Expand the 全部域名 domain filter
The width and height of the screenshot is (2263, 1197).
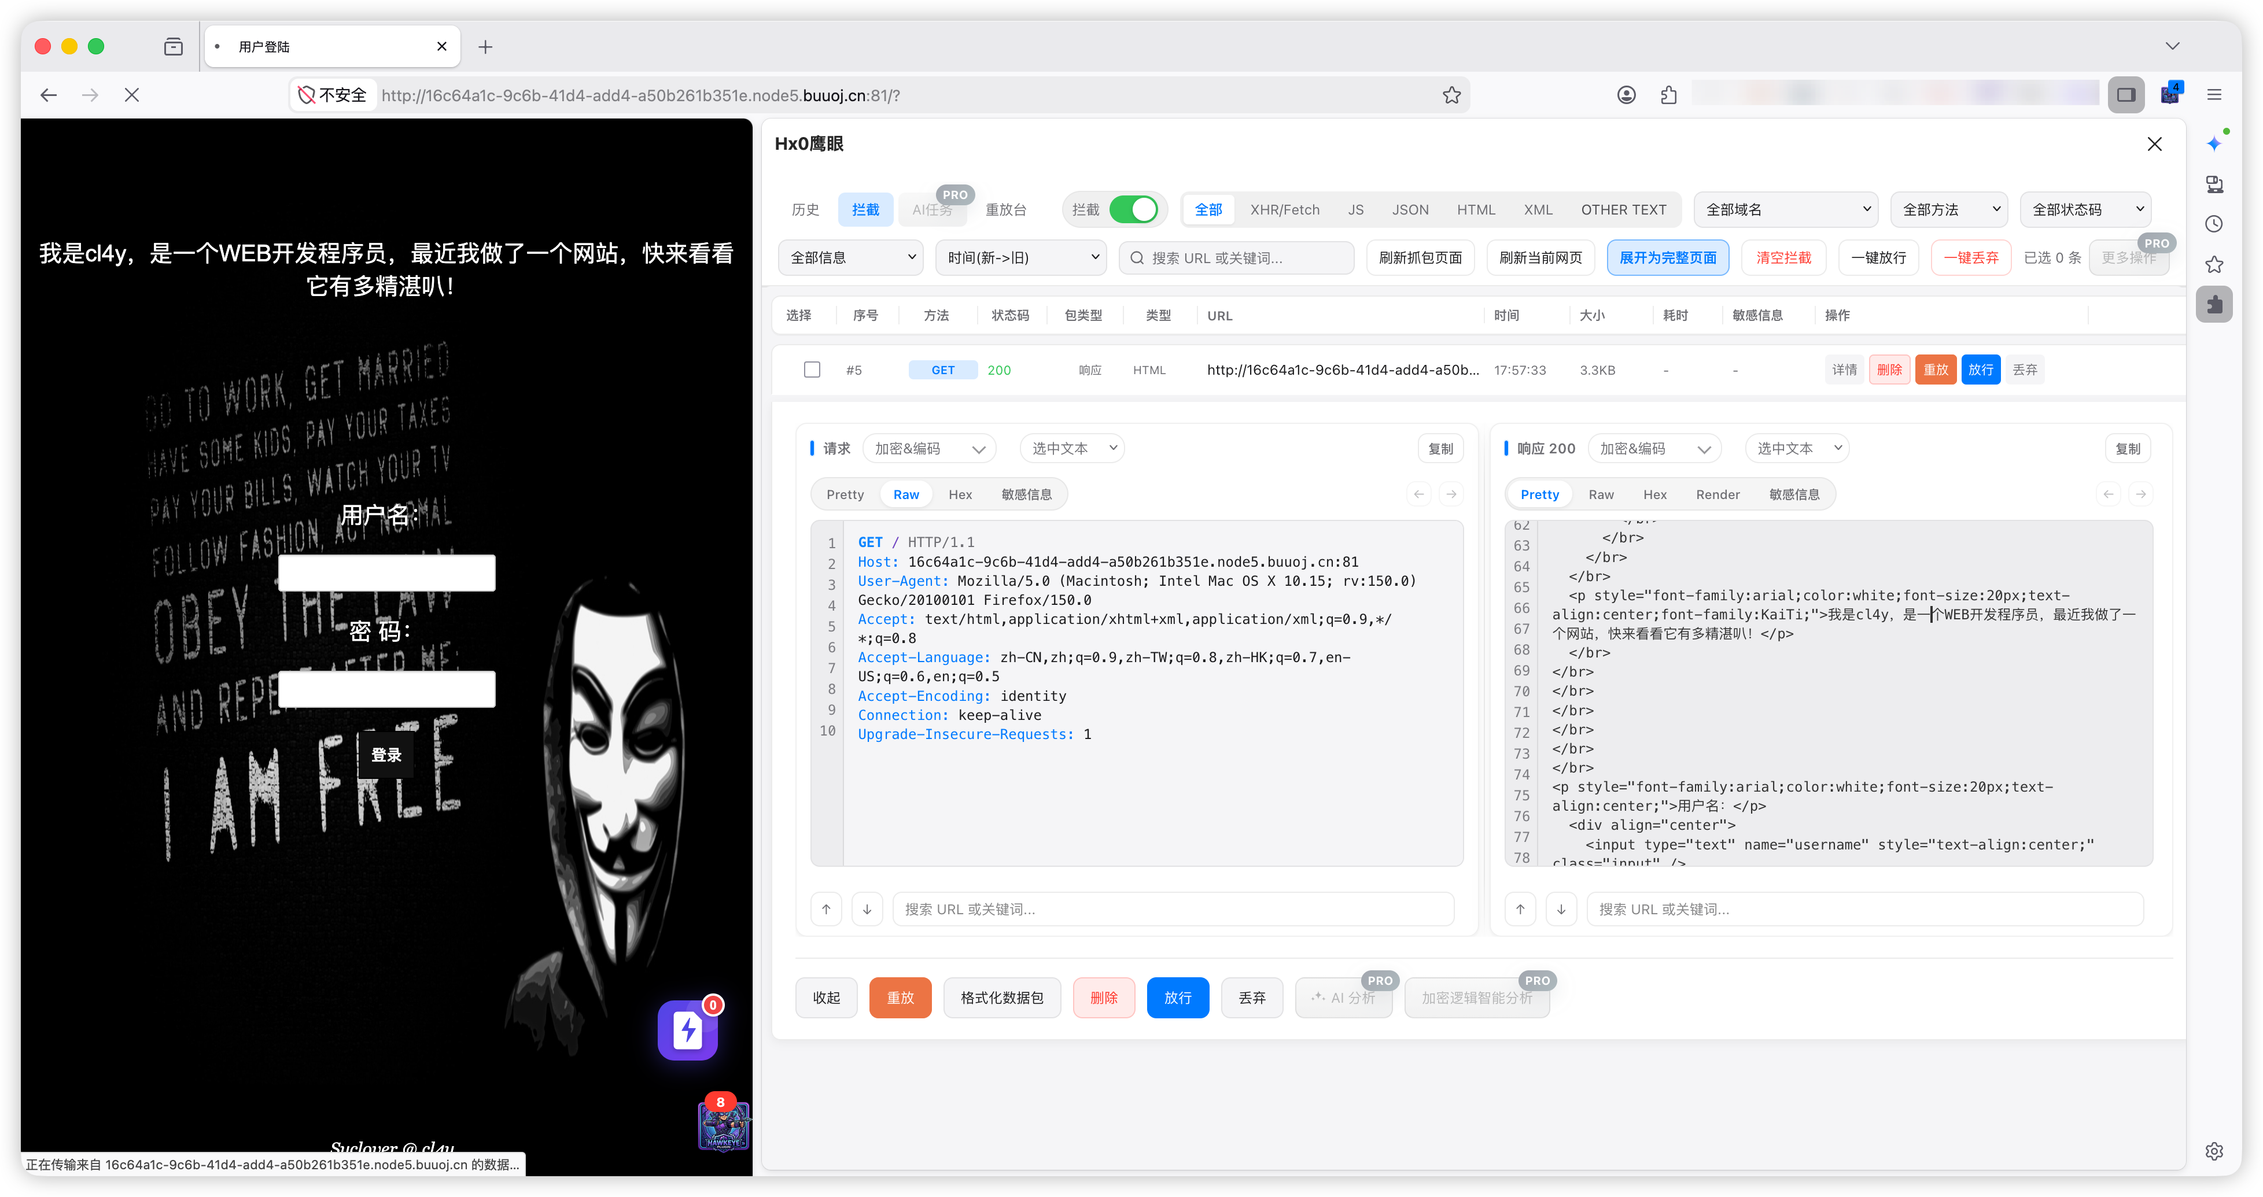point(1786,210)
